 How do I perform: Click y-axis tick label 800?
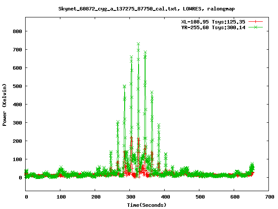tap(17, 31)
